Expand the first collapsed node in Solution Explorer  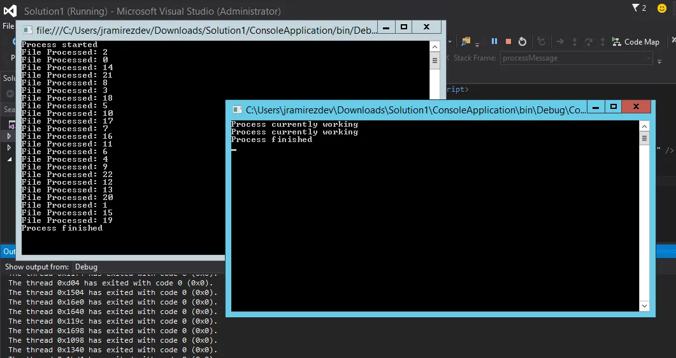[9, 136]
